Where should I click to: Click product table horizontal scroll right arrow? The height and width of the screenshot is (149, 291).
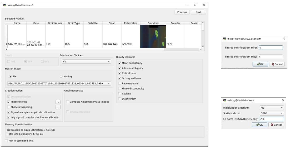pos(200,49)
